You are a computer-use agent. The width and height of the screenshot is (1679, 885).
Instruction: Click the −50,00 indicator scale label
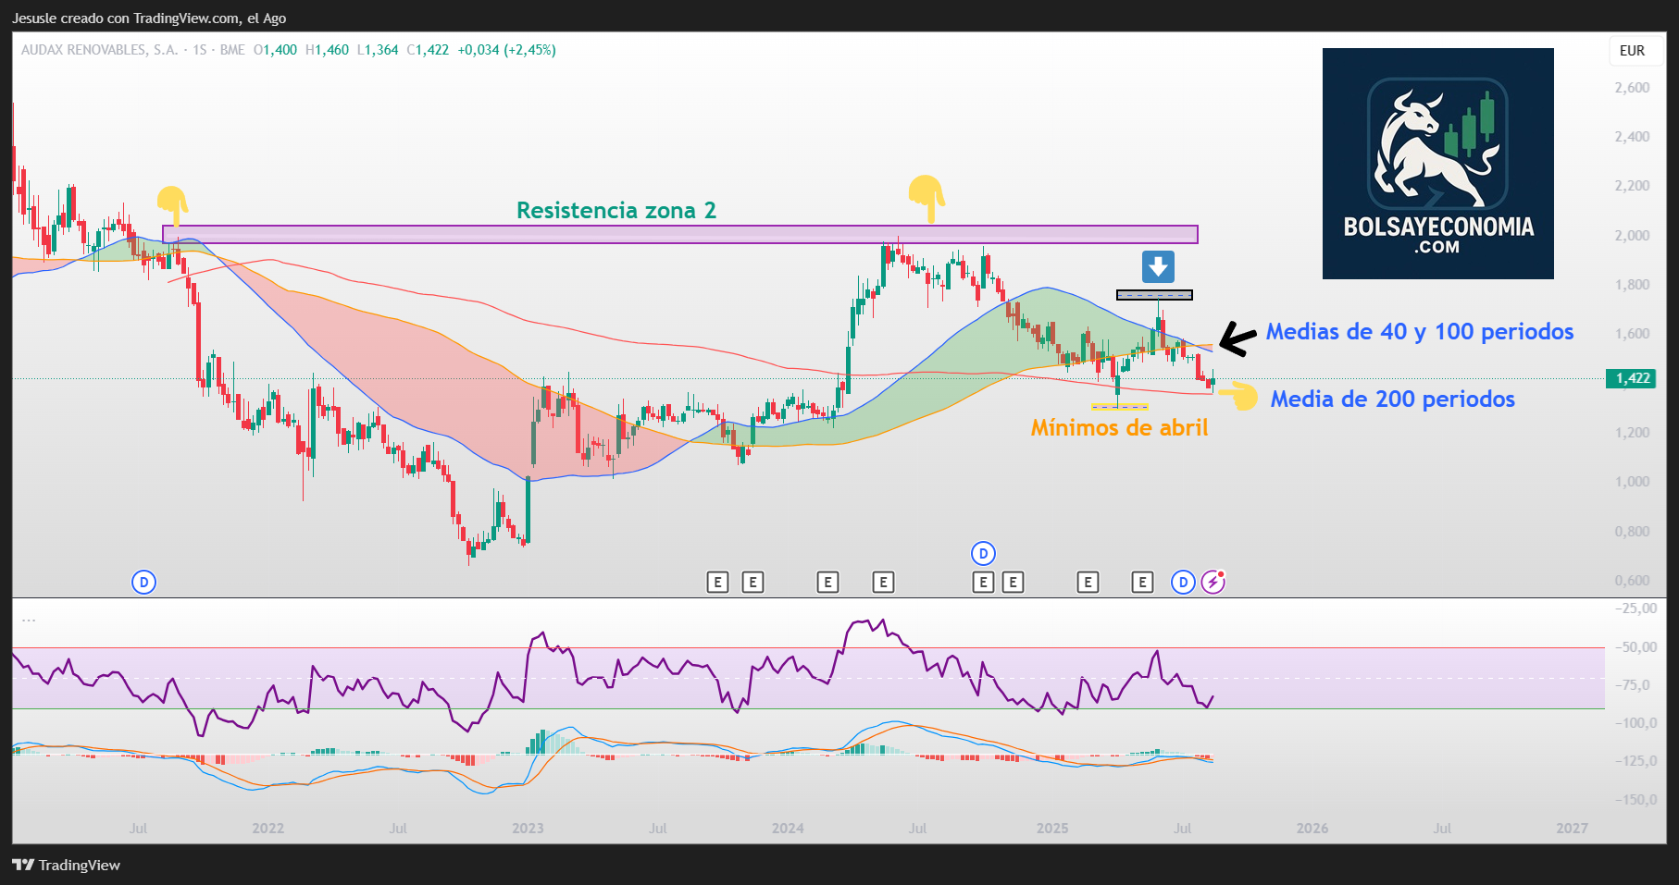(1635, 646)
